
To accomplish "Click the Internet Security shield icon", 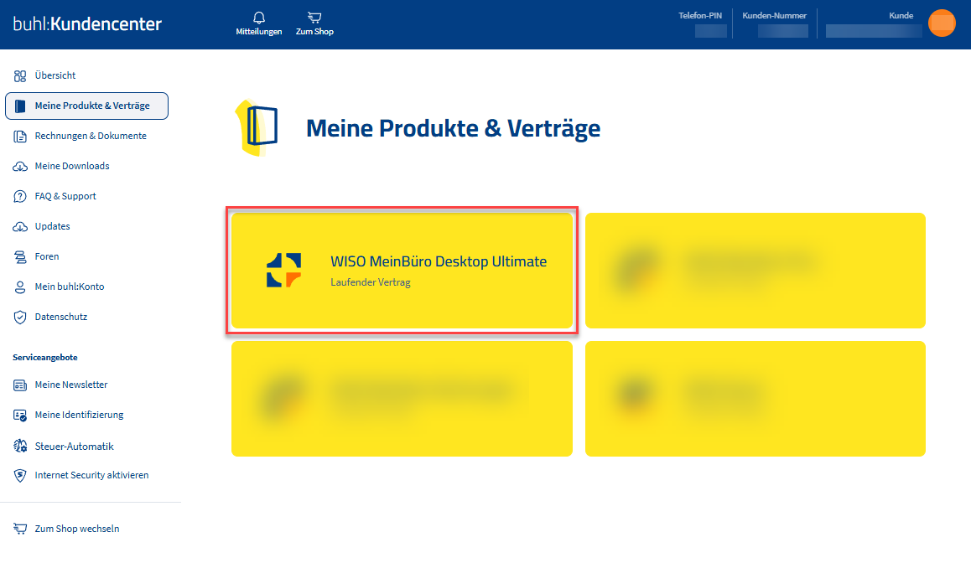I will point(20,475).
